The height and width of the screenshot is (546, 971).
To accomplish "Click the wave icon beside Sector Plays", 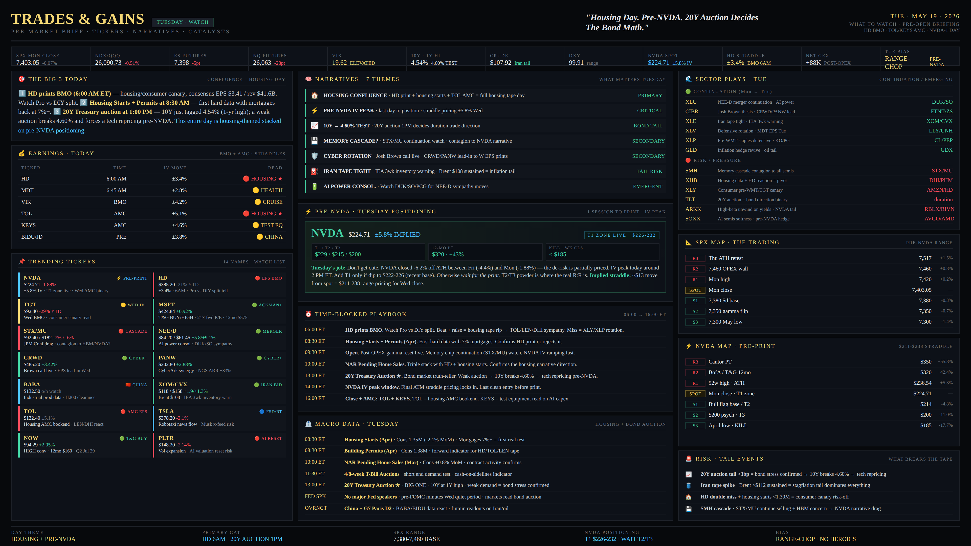I will (689, 79).
